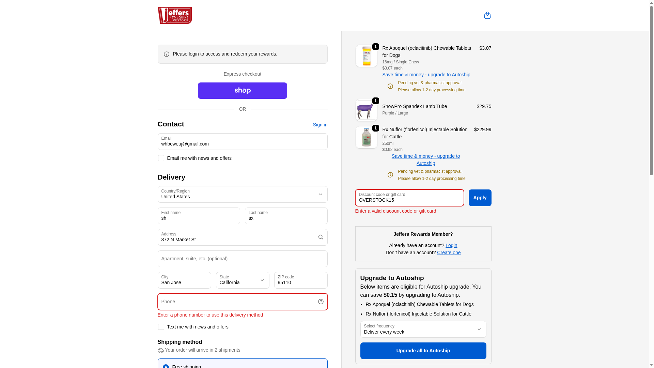Click the Jeffers Pet Equine Livestock logo
Screen dimensions: 654x368
coord(174,15)
